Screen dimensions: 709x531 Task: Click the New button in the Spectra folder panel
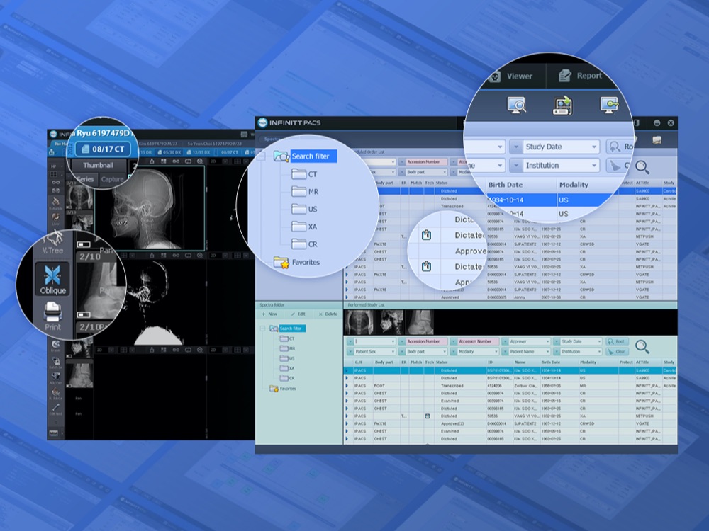pyautogui.click(x=269, y=314)
